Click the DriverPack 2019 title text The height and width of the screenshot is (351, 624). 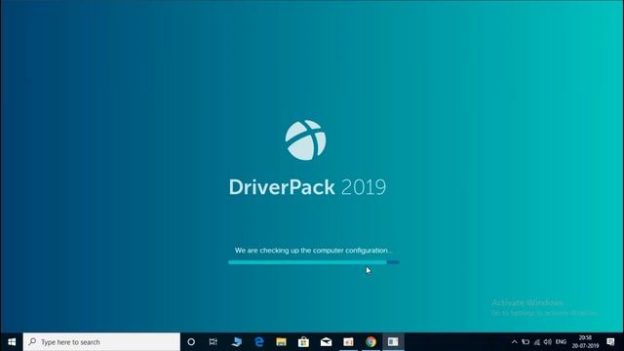307,187
